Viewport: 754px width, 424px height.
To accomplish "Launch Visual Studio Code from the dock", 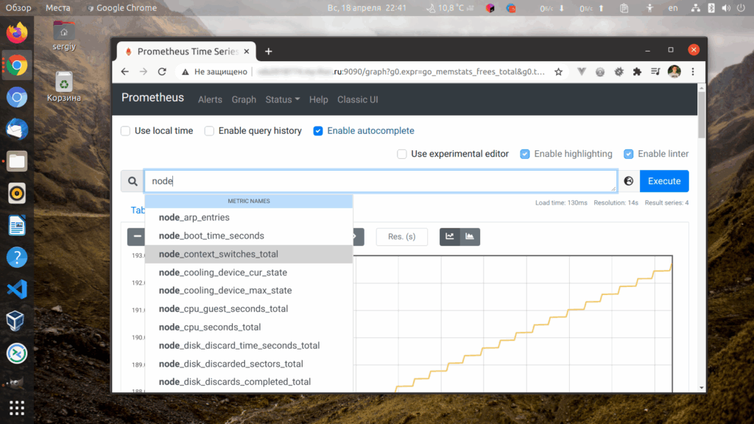I will point(17,289).
